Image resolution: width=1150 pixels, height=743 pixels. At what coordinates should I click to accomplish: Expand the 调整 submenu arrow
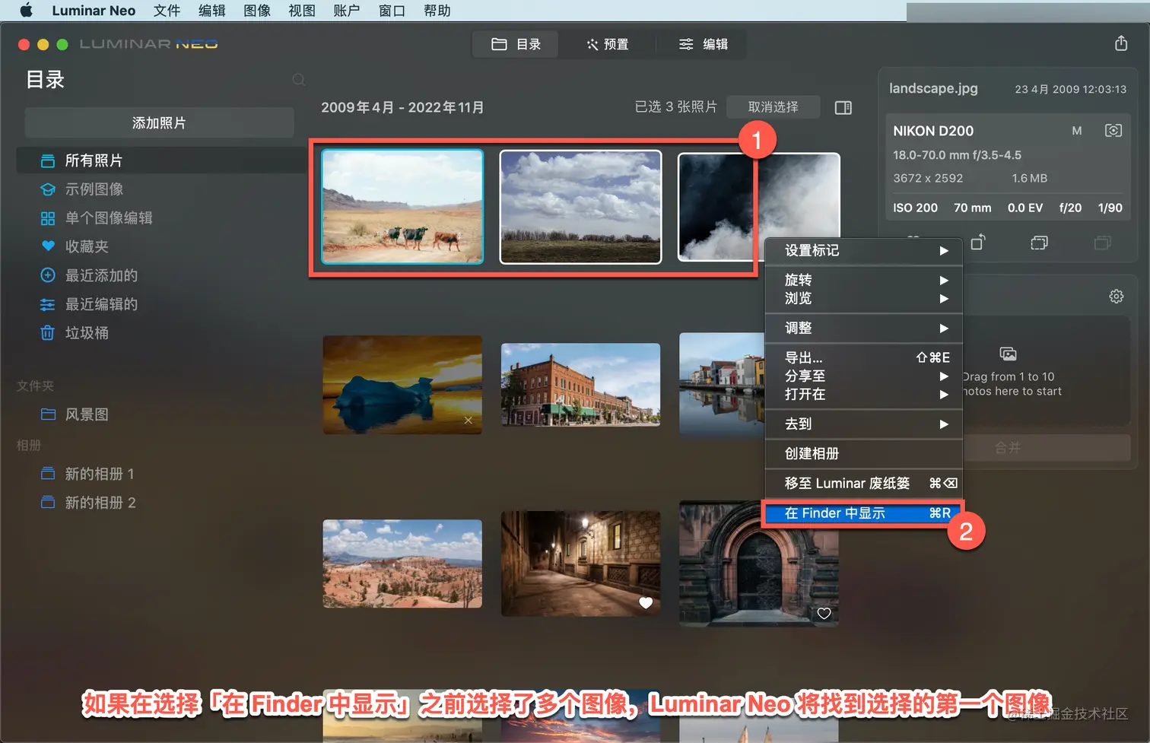[x=944, y=329]
